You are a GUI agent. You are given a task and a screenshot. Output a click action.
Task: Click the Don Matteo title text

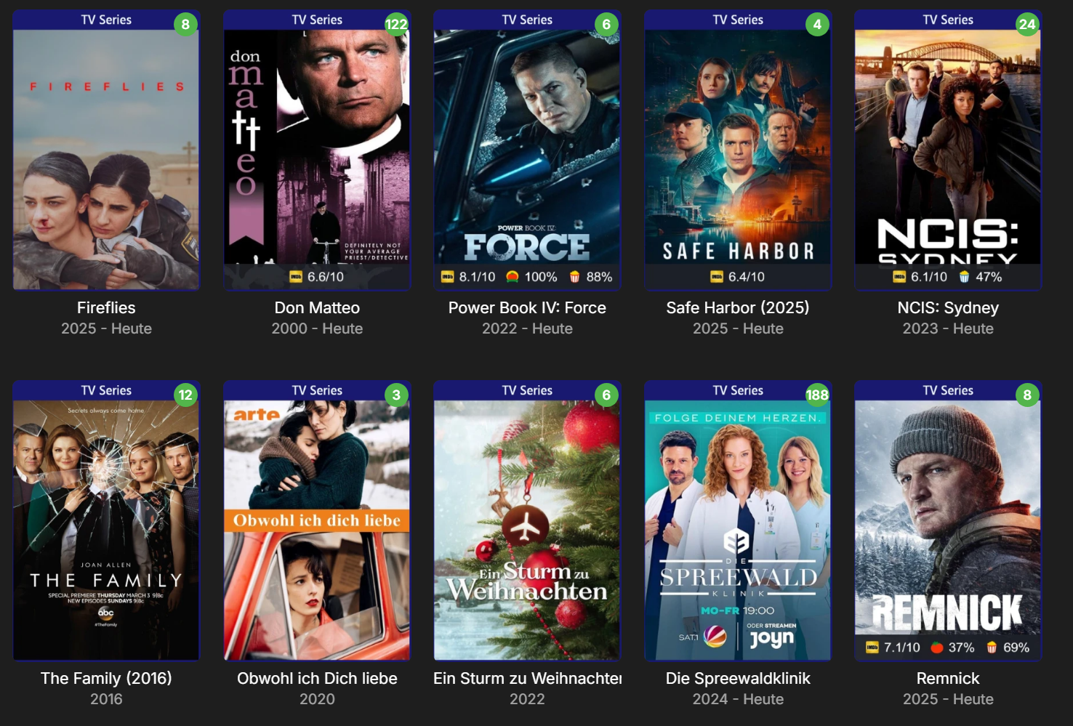(x=317, y=308)
